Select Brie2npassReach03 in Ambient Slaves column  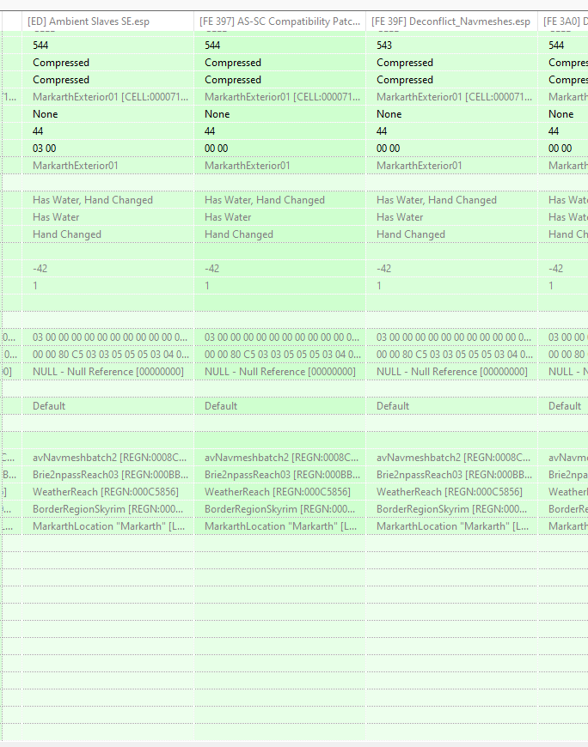point(111,475)
